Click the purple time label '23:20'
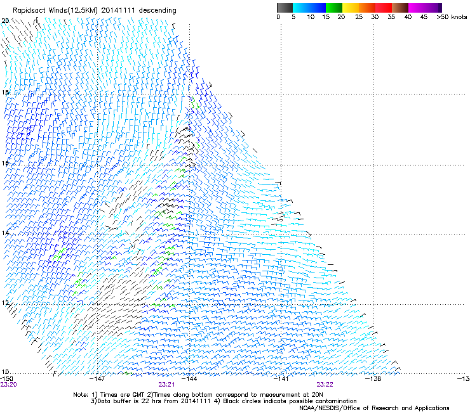470x412 pixels. [8, 385]
